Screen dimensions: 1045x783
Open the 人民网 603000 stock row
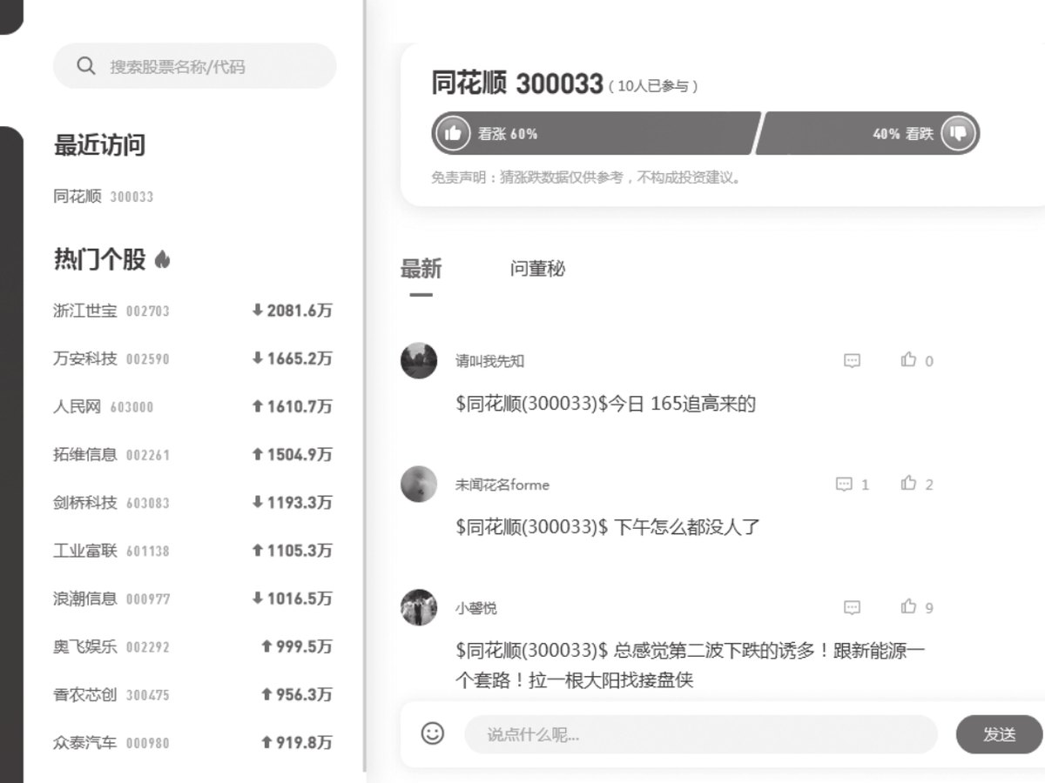[192, 406]
